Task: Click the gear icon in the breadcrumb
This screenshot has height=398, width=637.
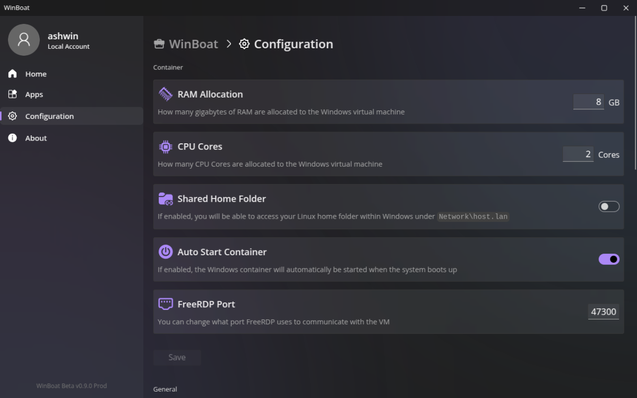Action: pos(244,44)
